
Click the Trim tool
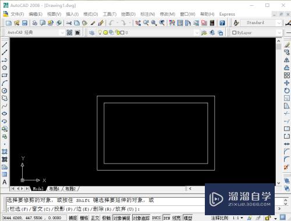287,113
